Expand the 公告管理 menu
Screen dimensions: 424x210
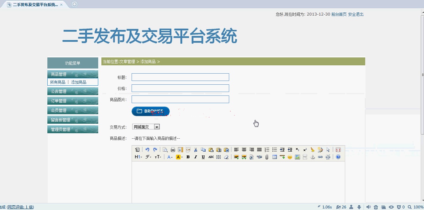pos(73,91)
